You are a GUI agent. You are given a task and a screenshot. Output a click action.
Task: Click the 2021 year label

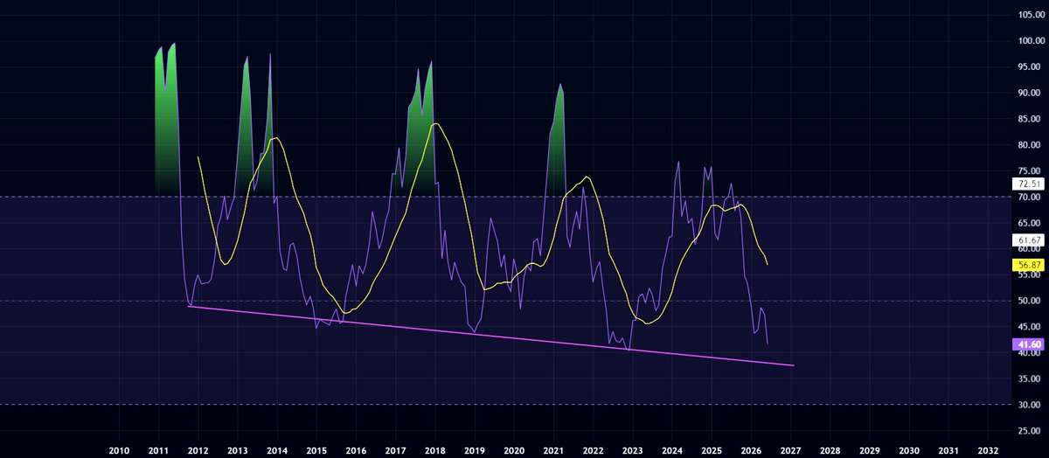pyautogui.click(x=553, y=449)
